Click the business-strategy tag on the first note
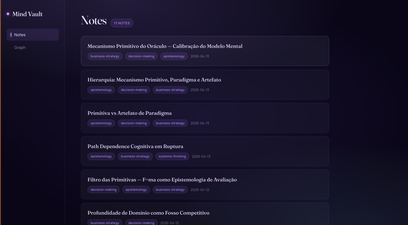408x225 pixels. click(x=105, y=56)
